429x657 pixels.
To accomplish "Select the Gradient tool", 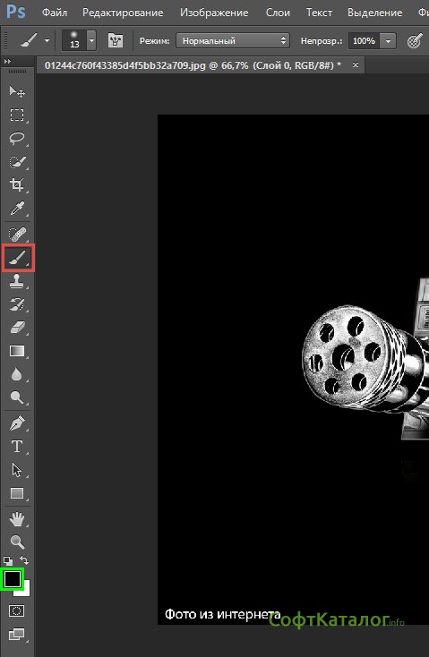I will pyautogui.click(x=17, y=351).
